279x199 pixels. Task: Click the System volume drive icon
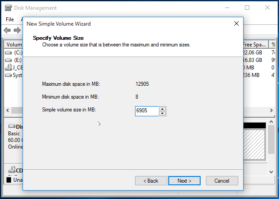click(x=8, y=75)
